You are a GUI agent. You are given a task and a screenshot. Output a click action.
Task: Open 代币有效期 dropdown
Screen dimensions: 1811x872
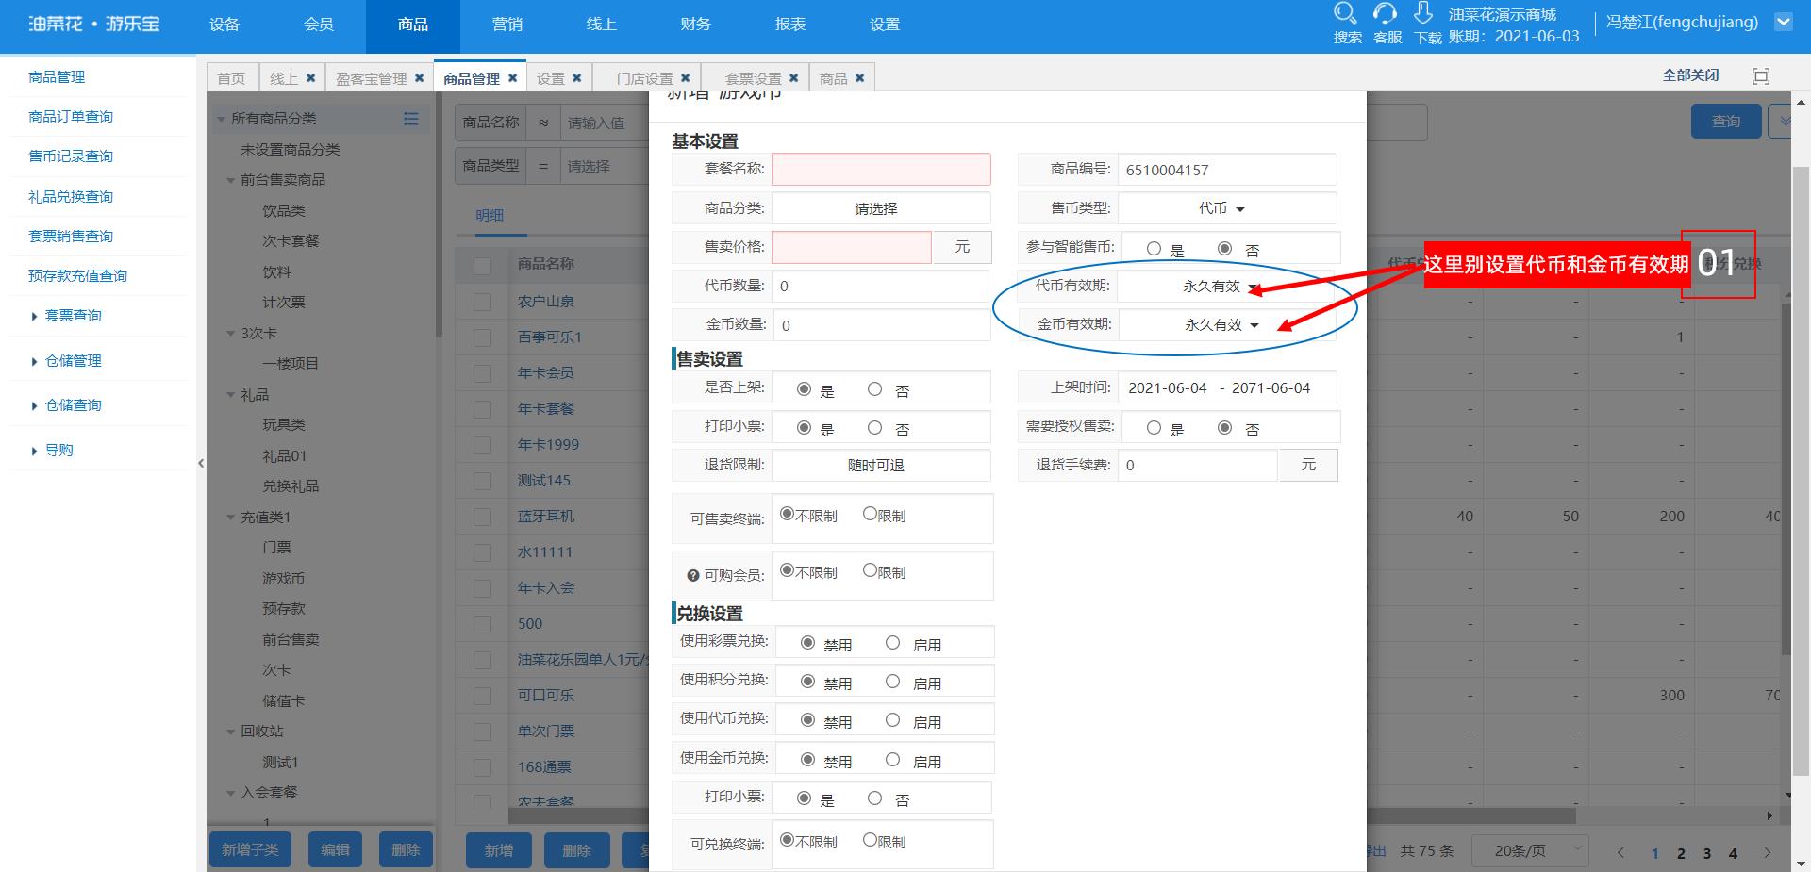point(1226,286)
